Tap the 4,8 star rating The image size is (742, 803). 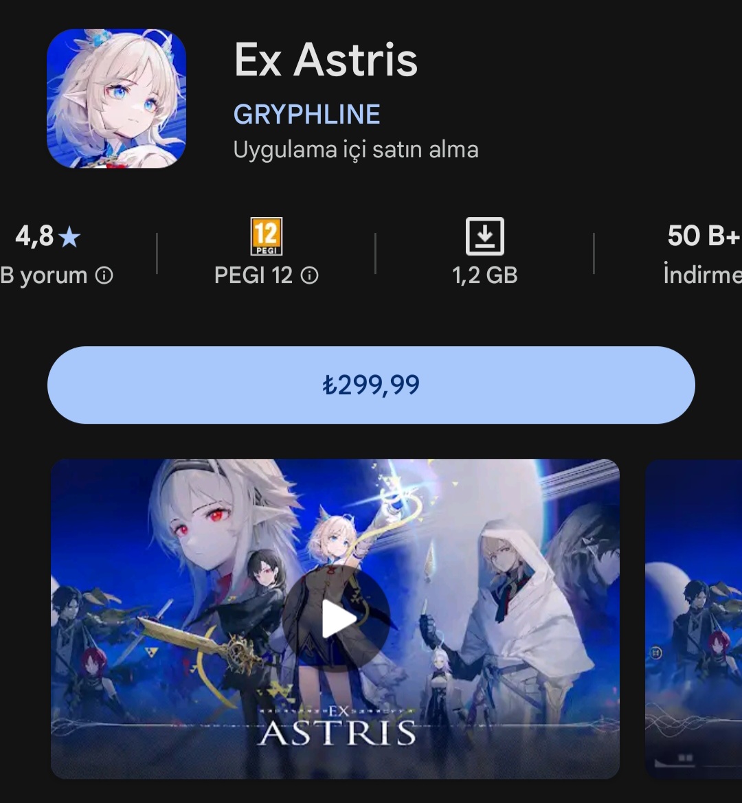coord(47,236)
